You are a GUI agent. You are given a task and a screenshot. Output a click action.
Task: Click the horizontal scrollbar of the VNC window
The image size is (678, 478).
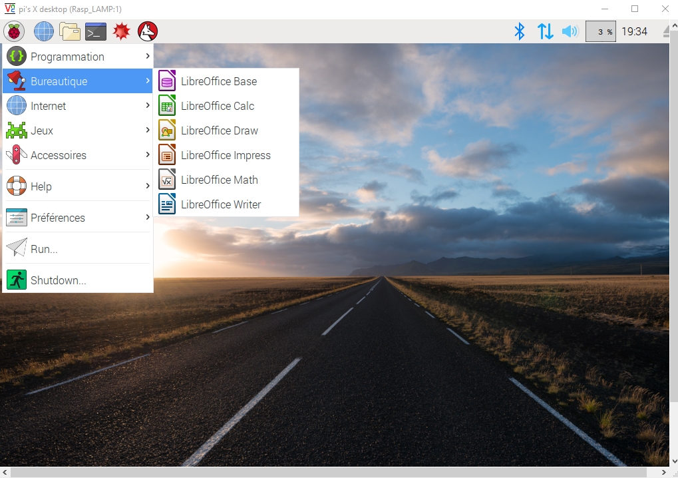(329, 473)
